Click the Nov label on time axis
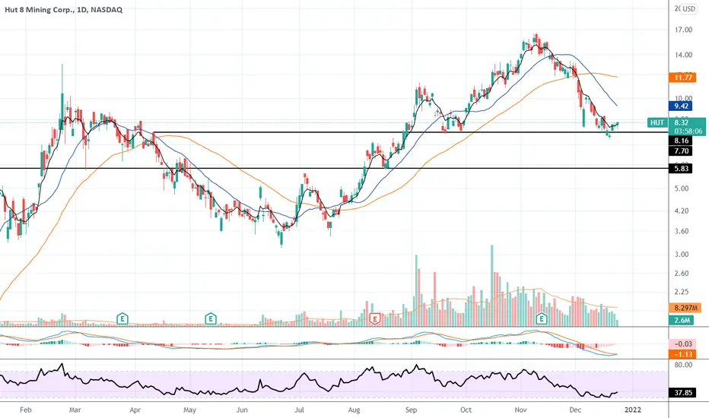Image resolution: width=709 pixels, height=418 pixels. tap(520, 410)
